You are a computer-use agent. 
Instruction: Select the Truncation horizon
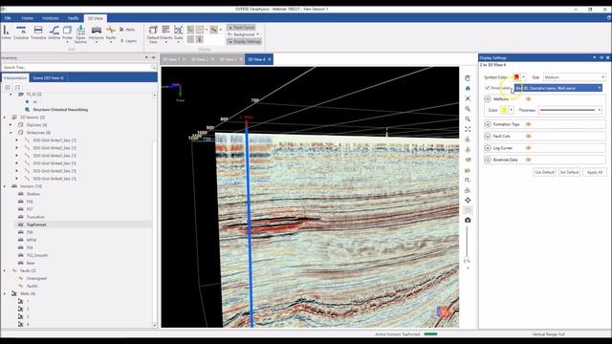[35, 217]
